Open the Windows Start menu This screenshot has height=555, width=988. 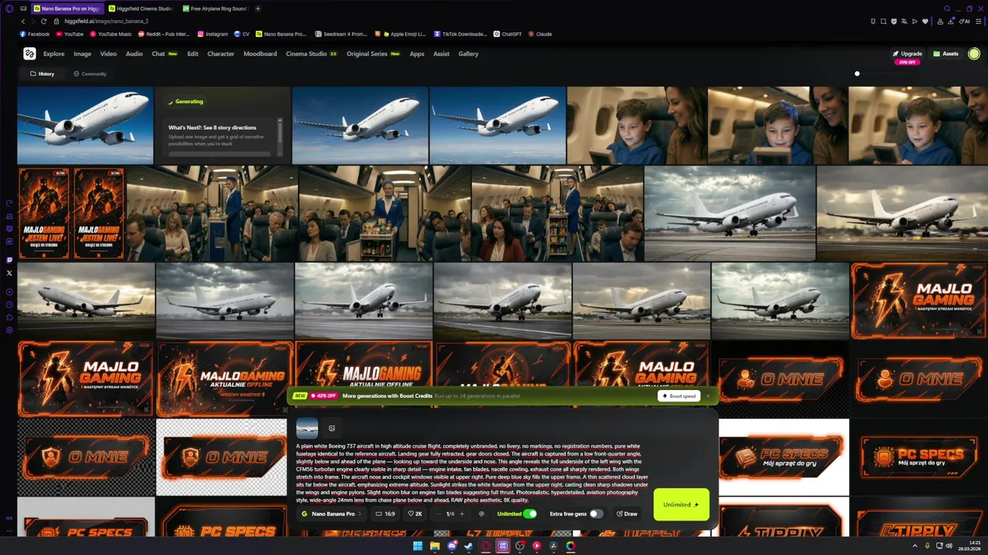(418, 546)
